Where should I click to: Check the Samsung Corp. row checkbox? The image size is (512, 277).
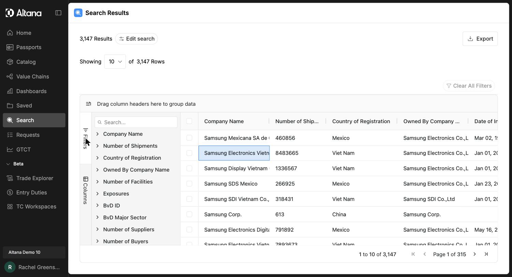point(189,214)
